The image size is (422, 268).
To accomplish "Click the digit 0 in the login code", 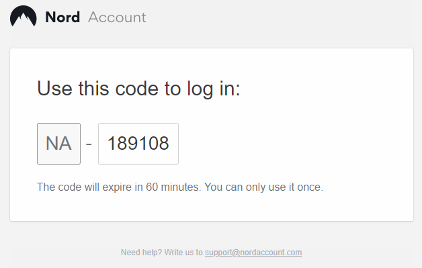I will coord(154,143).
